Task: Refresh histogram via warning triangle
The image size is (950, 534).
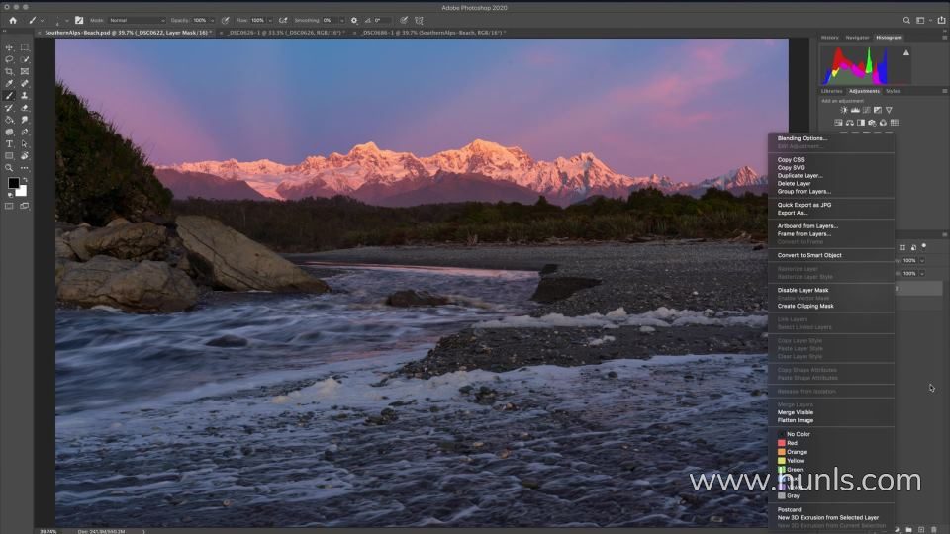Action: pos(906,52)
